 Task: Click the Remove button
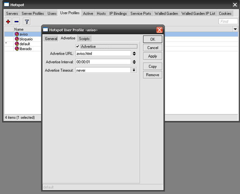(x=153, y=75)
